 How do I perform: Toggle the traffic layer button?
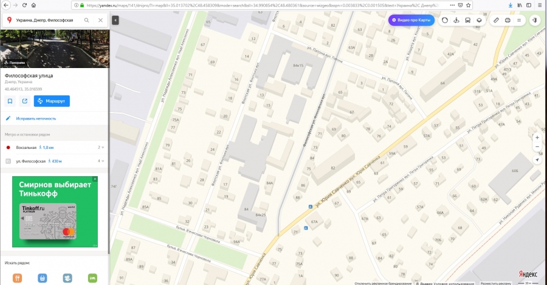445,20
